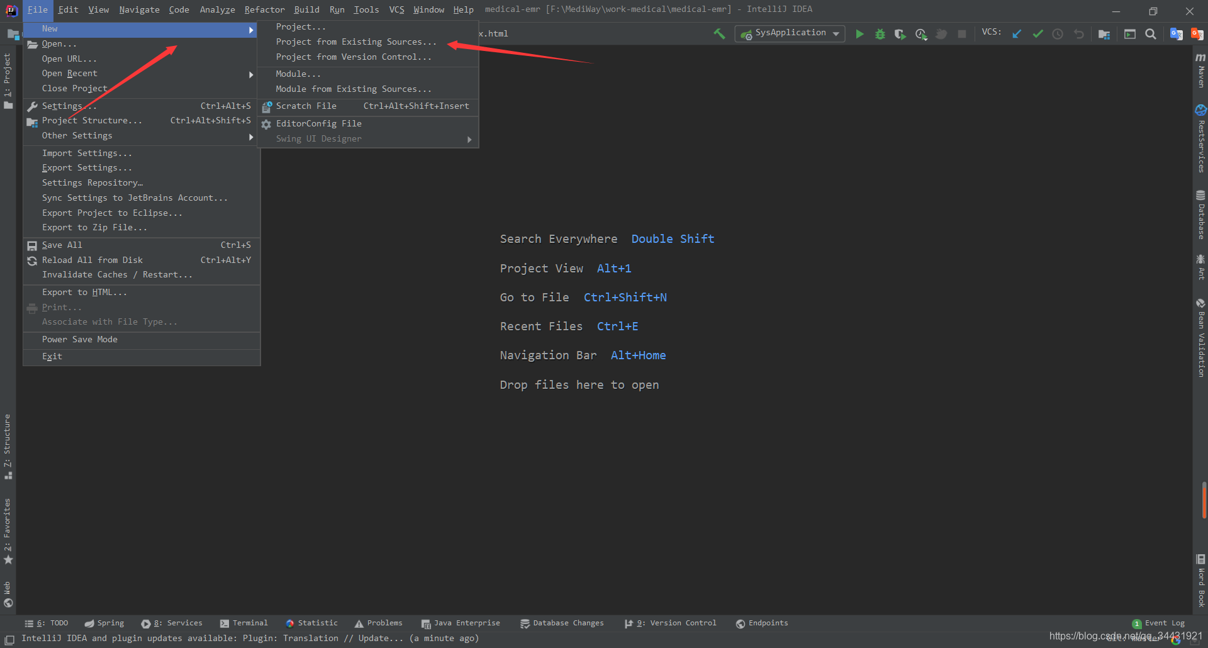Open the Maven tool window

click(x=1200, y=70)
